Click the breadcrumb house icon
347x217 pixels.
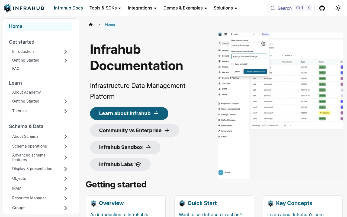[91, 25]
